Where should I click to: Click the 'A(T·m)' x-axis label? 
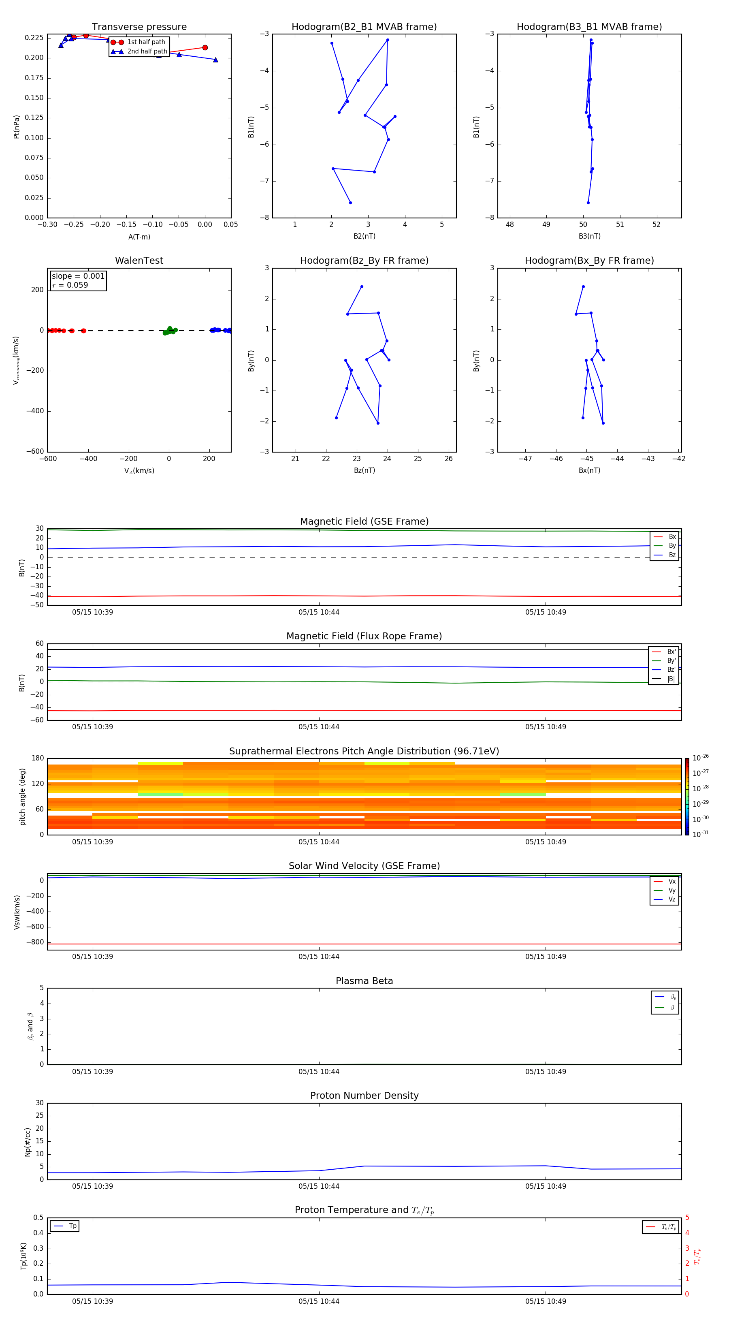pos(139,237)
